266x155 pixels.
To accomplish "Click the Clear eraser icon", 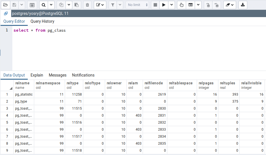I will tap(229, 5).
